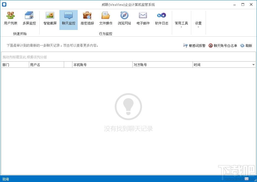
Task: Click the 敏感词报警 sensitive word alert button
Action: coord(194,46)
